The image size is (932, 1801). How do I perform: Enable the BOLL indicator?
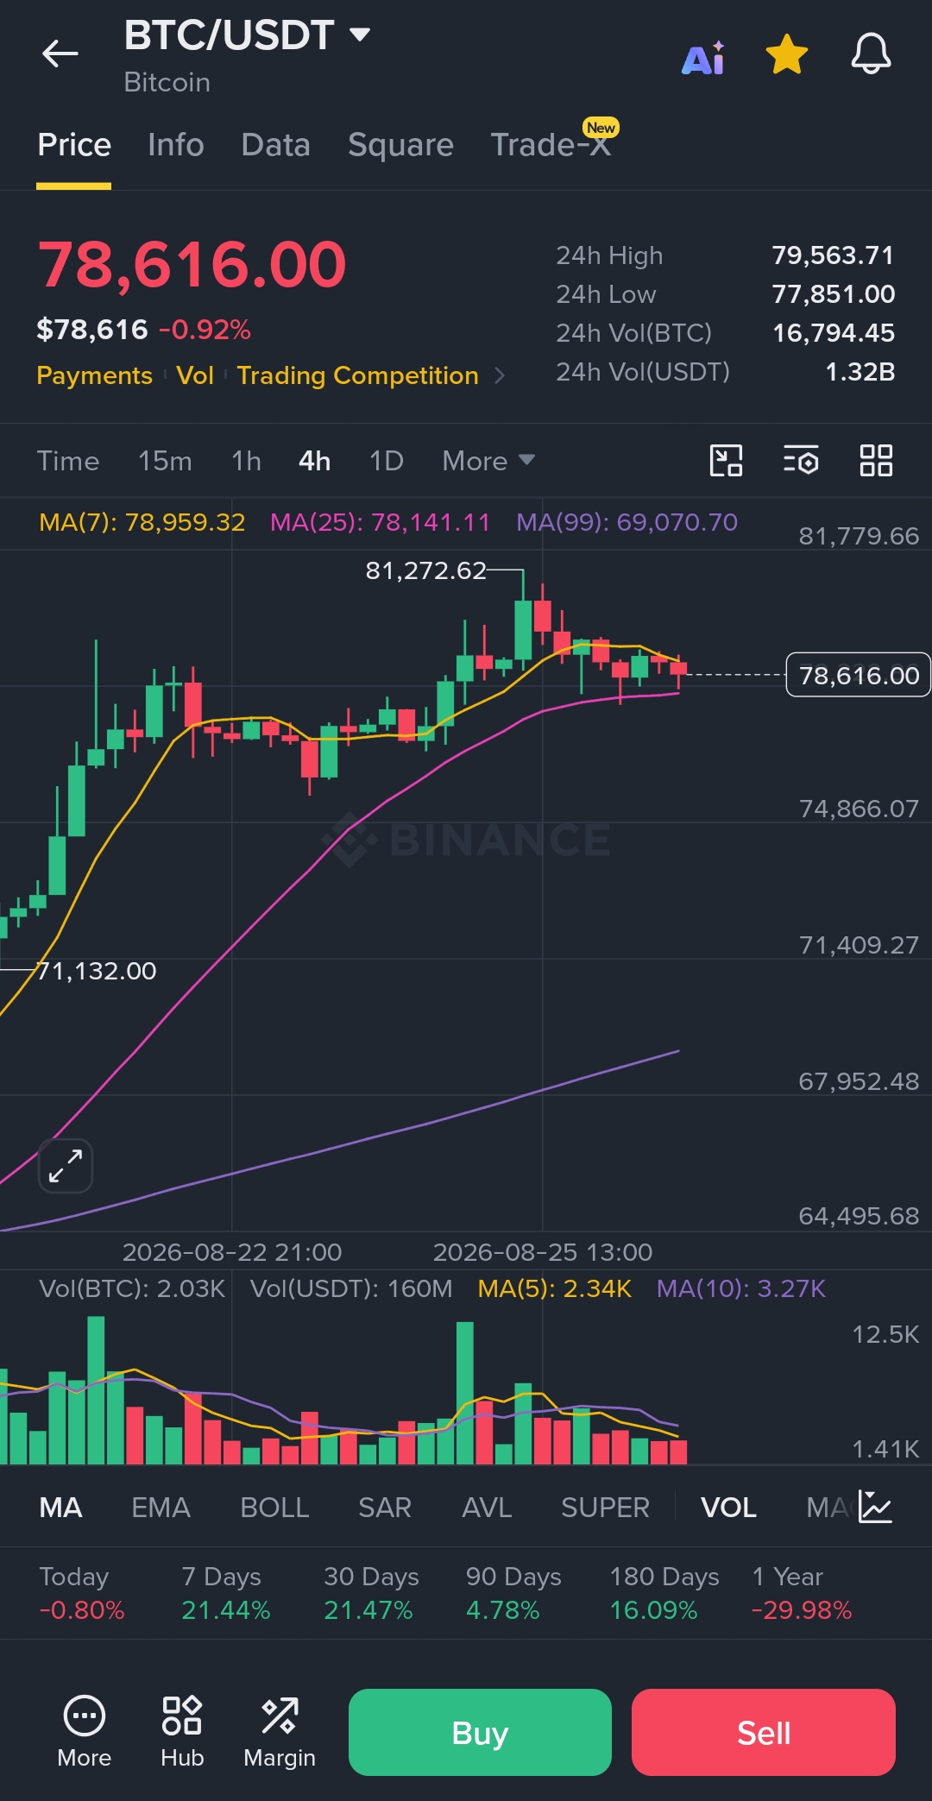[x=274, y=1508]
